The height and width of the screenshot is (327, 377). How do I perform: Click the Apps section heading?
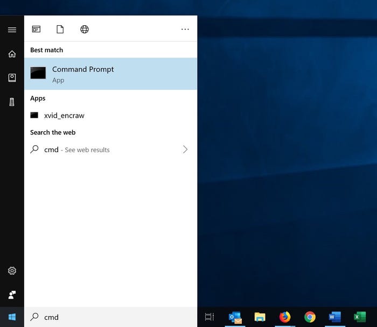pyautogui.click(x=38, y=98)
